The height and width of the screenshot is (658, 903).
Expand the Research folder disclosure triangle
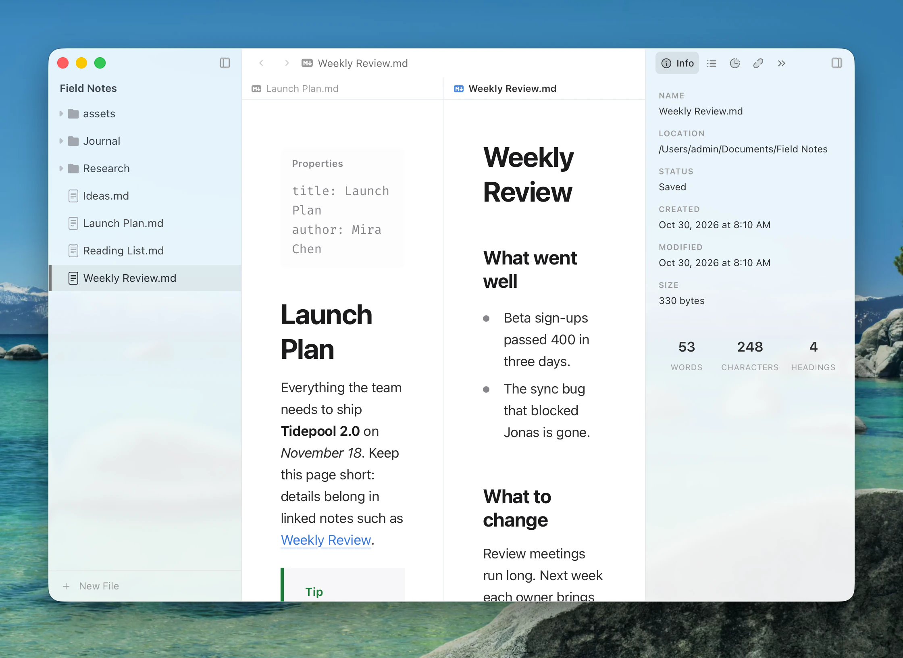click(61, 169)
